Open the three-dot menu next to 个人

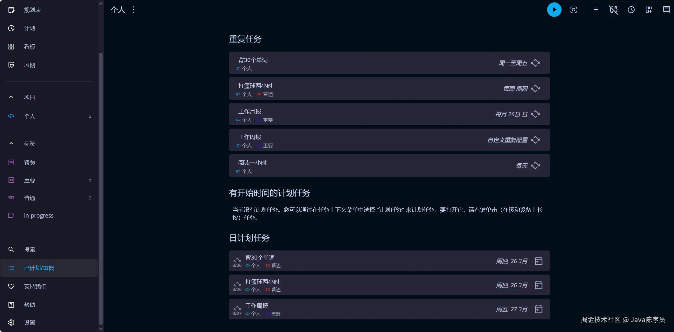(x=133, y=10)
